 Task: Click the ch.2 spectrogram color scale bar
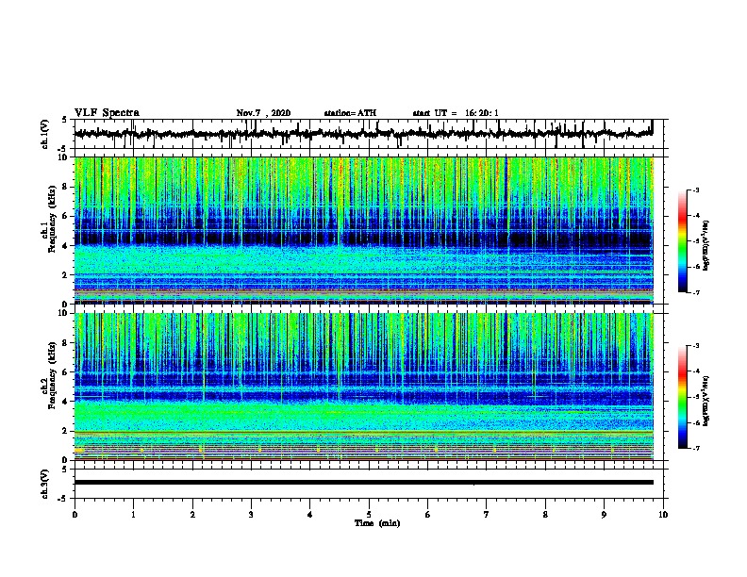point(683,397)
